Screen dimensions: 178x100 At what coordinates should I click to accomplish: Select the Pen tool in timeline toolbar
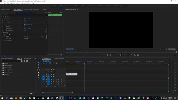[38, 72]
